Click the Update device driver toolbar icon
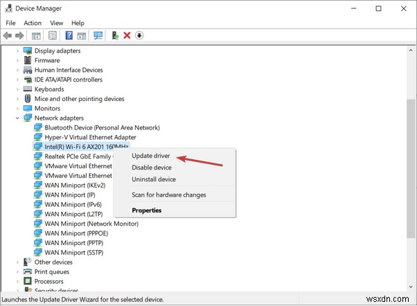417x306 pixels. 115,35
